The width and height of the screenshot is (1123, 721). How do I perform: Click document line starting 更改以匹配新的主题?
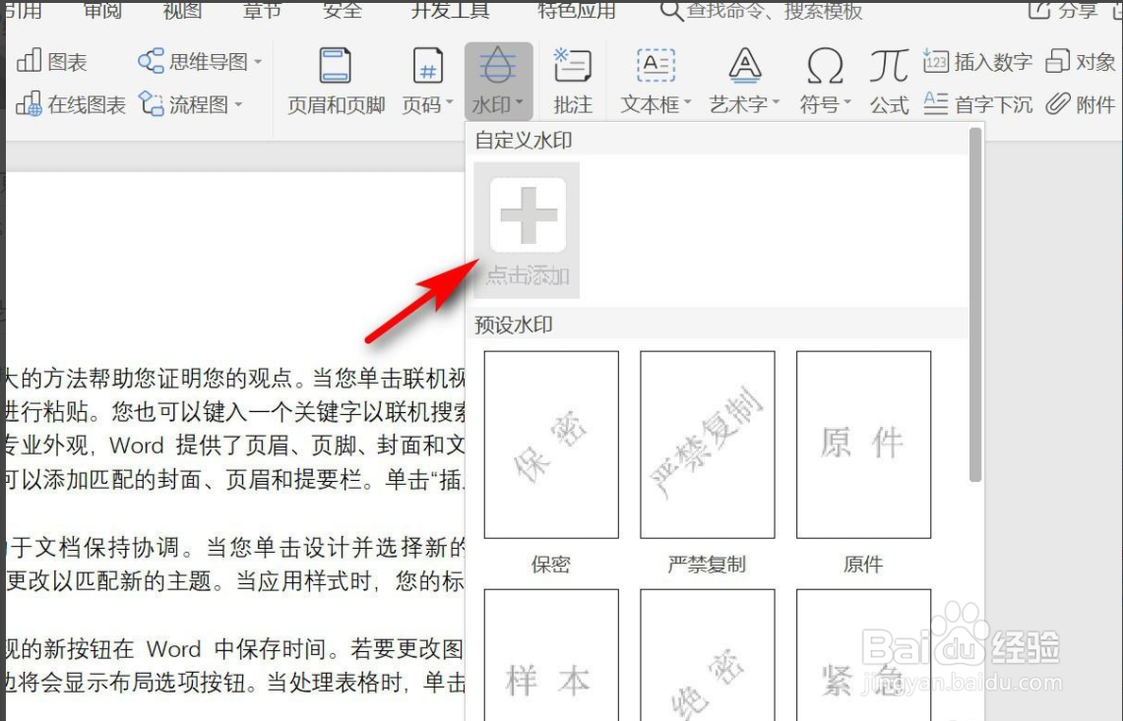(x=235, y=580)
